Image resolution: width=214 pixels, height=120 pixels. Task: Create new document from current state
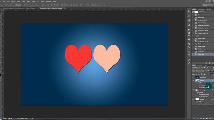pyautogui.click(x=206, y=63)
